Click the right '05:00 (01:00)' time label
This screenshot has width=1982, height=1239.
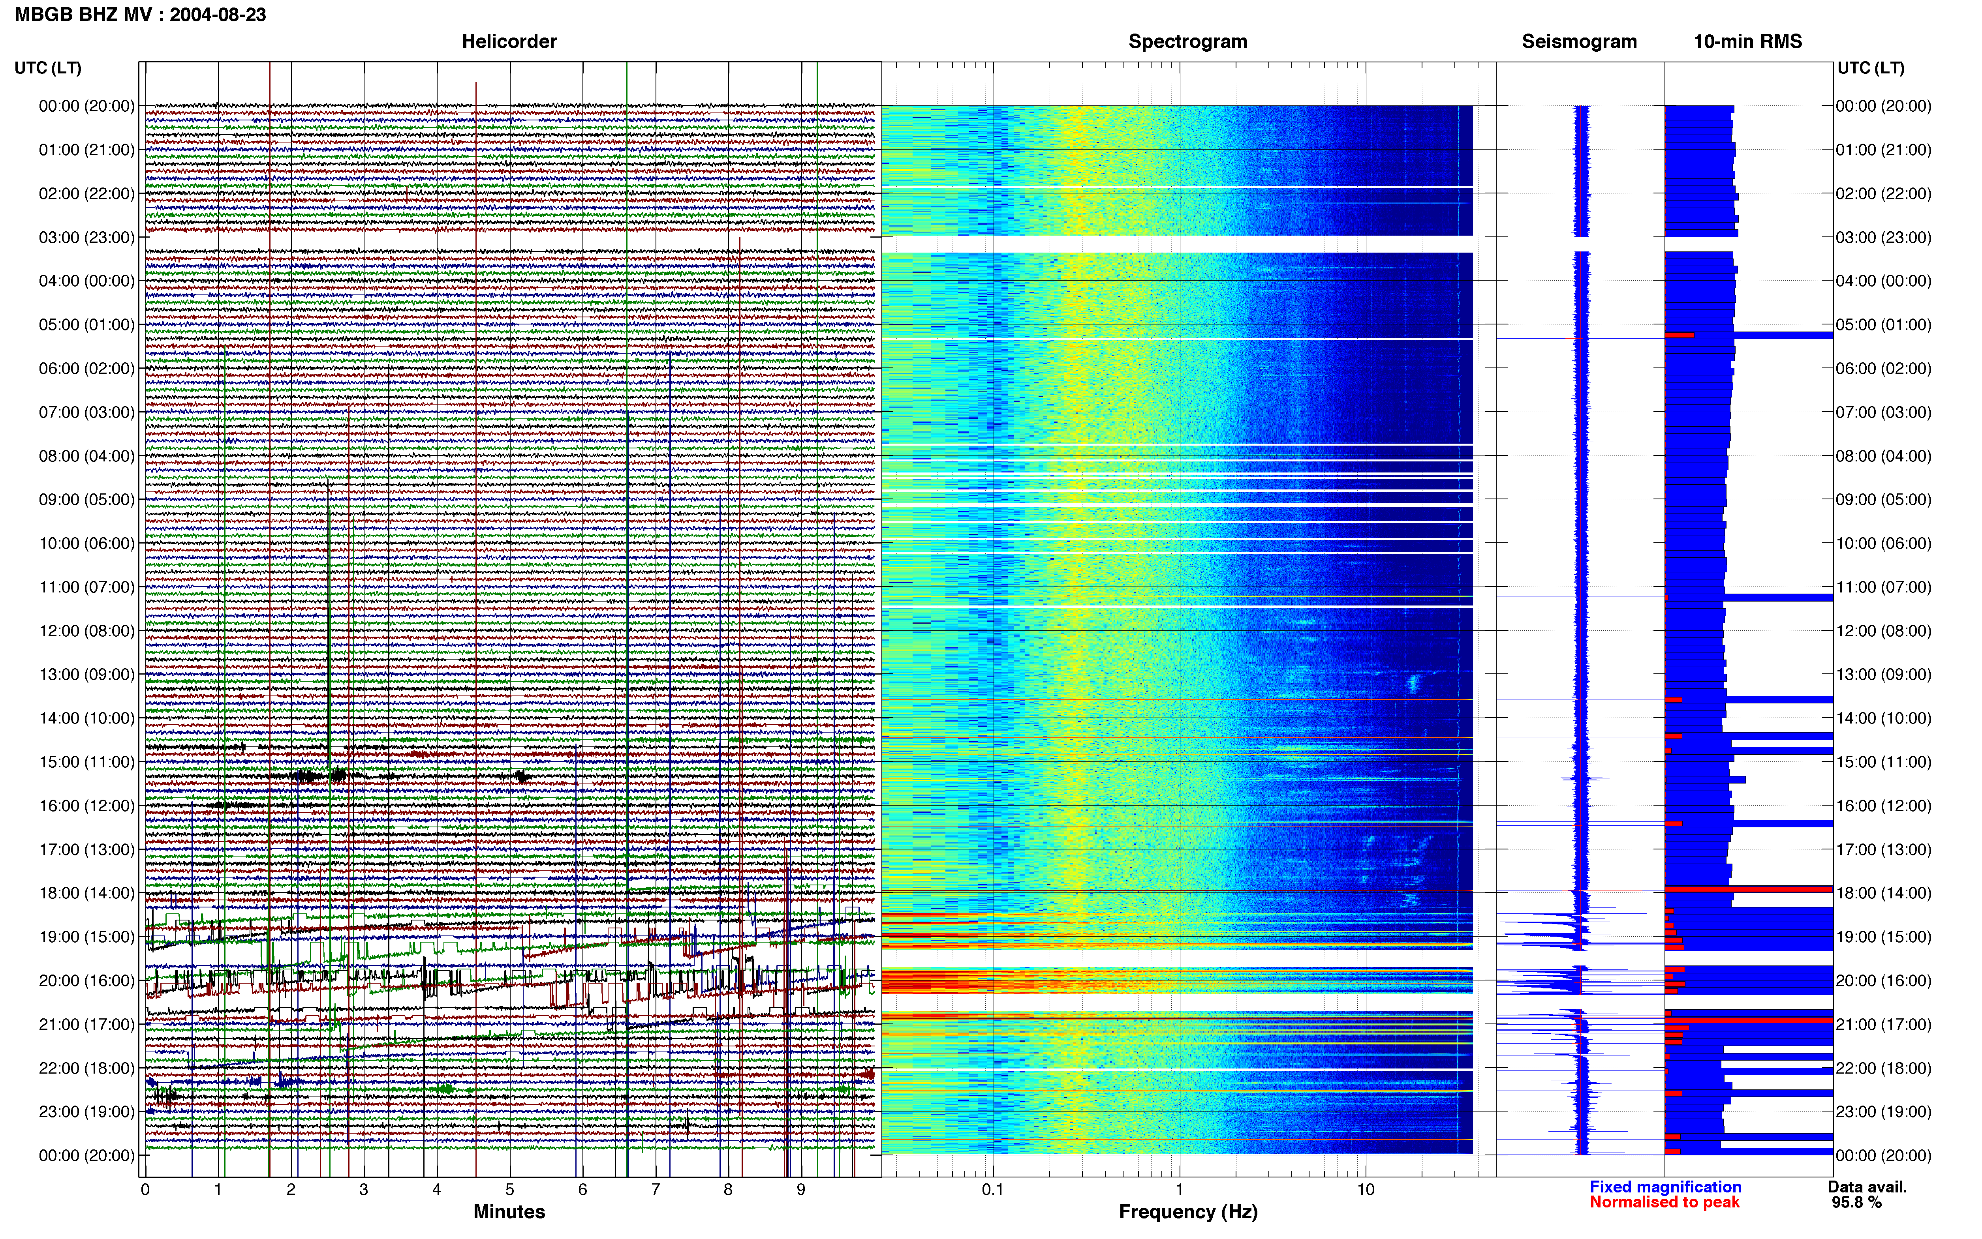point(1884,324)
